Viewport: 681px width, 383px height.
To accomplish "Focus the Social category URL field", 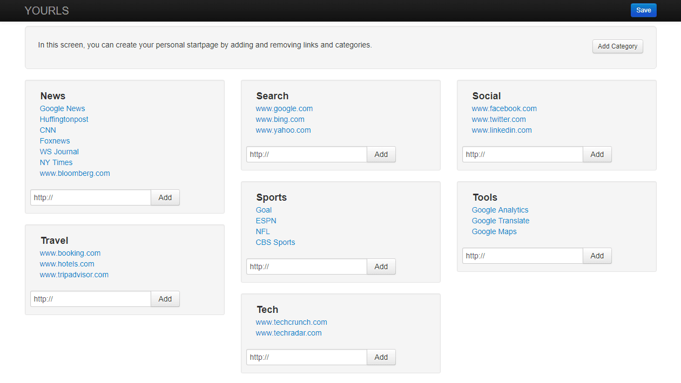I will tap(523, 154).
